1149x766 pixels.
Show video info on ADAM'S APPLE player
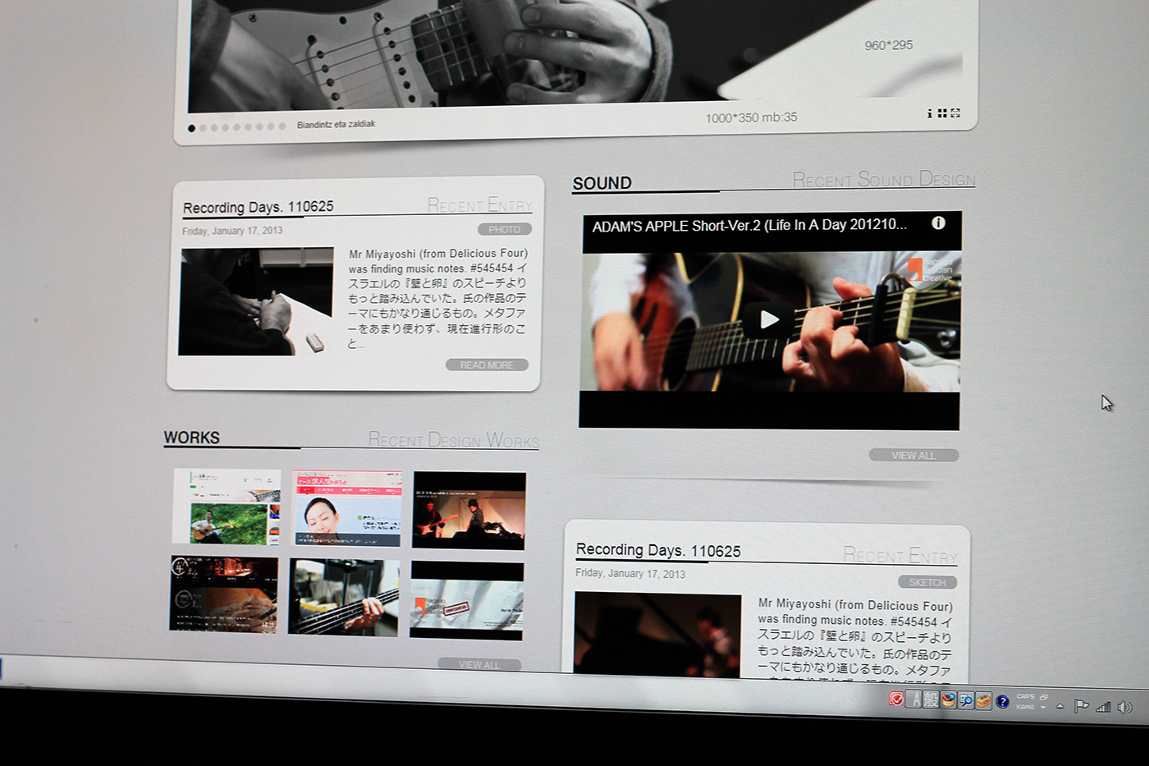[938, 223]
